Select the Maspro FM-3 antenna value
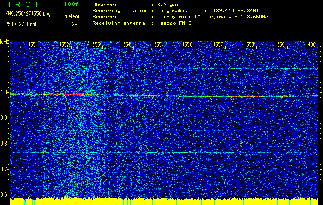This screenshot has height=205, width=323. tap(174, 23)
